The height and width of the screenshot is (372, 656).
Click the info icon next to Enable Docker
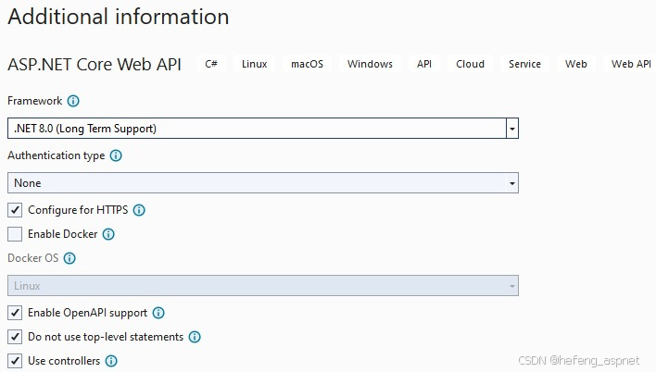point(108,234)
